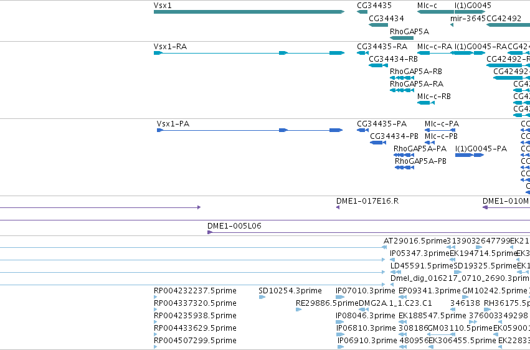Click the RP004235938.5prime EST label

(195, 316)
